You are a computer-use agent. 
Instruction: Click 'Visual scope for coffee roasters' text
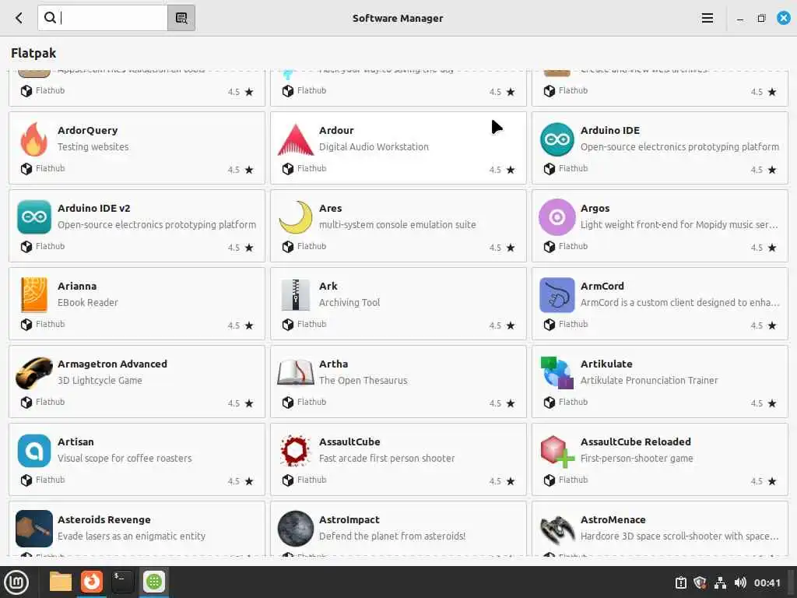tap(125, 458)
